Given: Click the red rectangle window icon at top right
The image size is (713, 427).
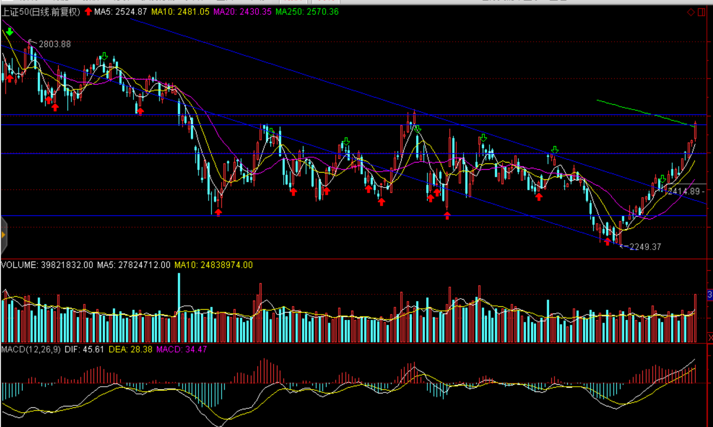Looking at the screenshot, I should 701,12.
